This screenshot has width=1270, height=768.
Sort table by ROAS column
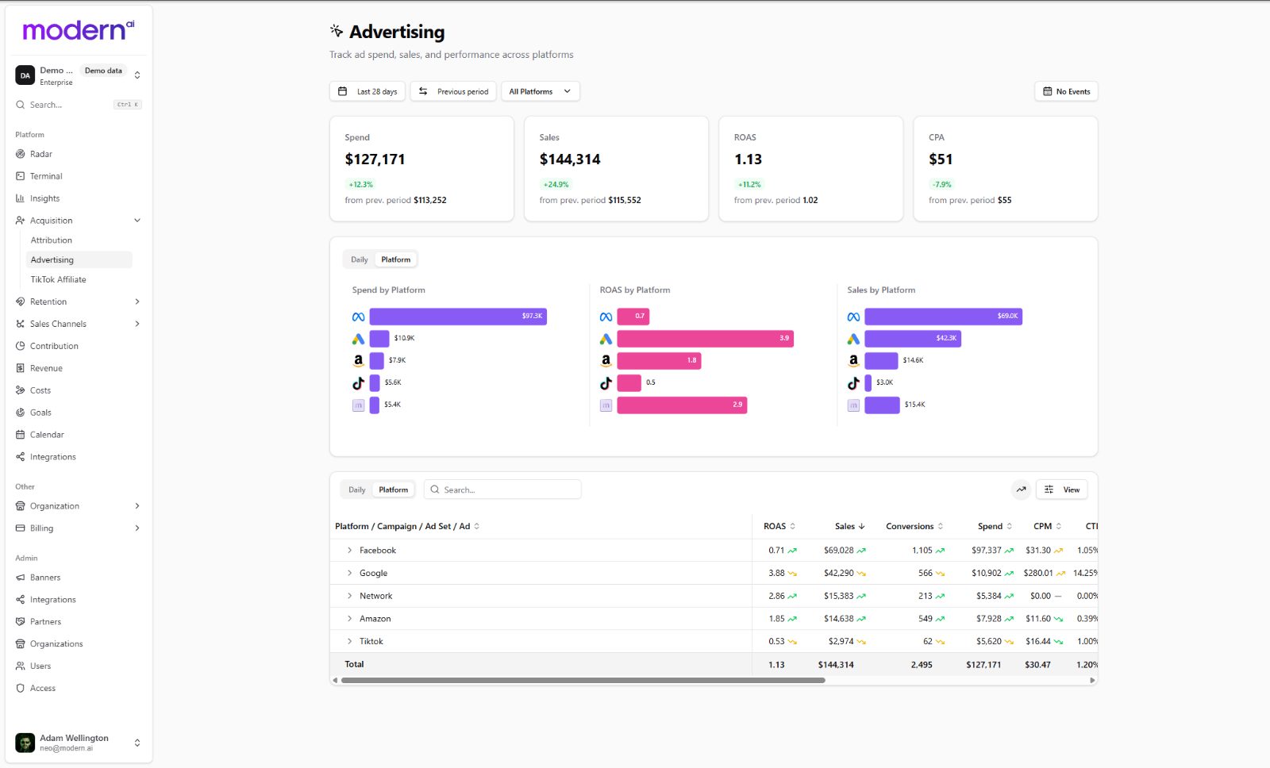pyautogui.click(x=779, y=526)
